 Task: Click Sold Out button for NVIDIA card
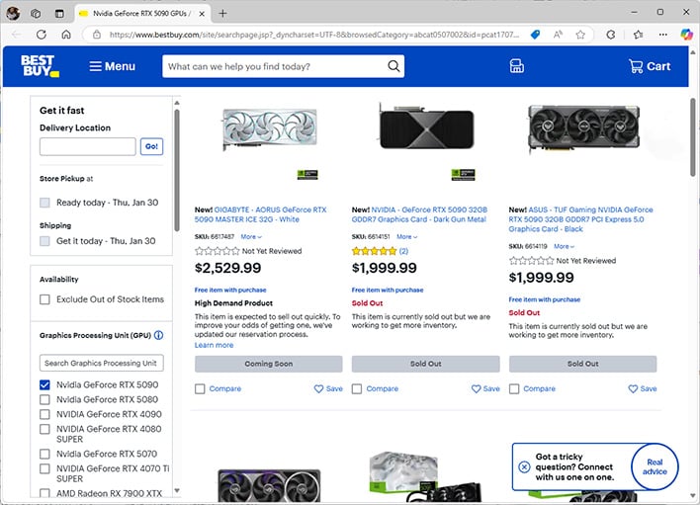(x=425, y=364)
